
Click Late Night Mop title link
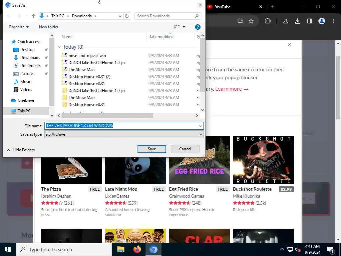click(121, 189)
